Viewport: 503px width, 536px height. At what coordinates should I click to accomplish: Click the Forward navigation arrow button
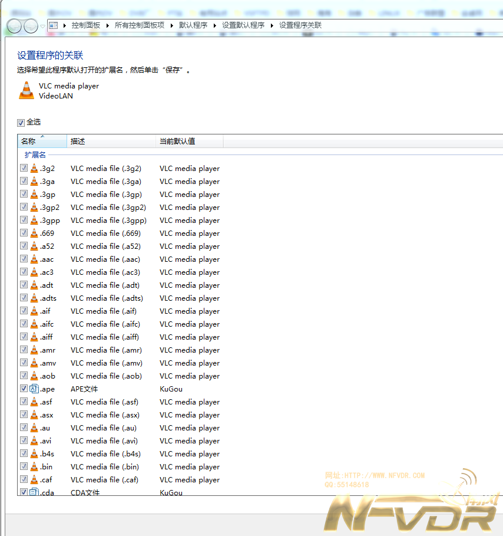pos(30,26)
